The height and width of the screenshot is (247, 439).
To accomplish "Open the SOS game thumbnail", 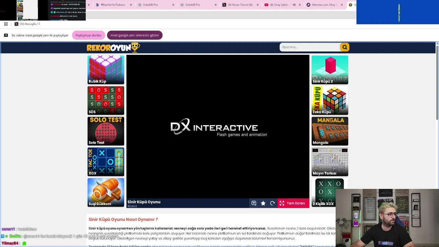I will (x=106, y=101).
